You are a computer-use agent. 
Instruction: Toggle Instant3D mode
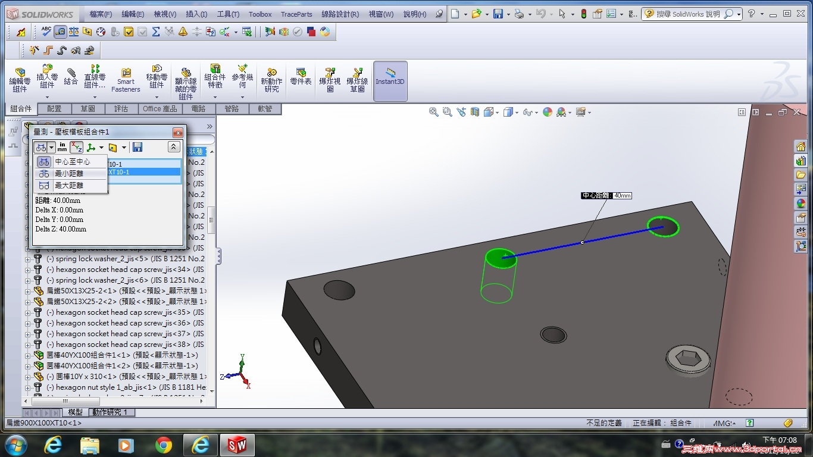(x=390, y=81)
